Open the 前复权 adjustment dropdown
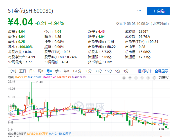Image resolution: width=173 pixels, height=137 pixels. (x=163, y=78)
